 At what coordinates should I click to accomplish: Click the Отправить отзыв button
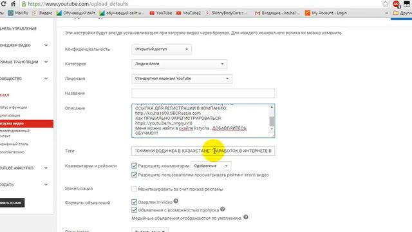tap(12, 202)
